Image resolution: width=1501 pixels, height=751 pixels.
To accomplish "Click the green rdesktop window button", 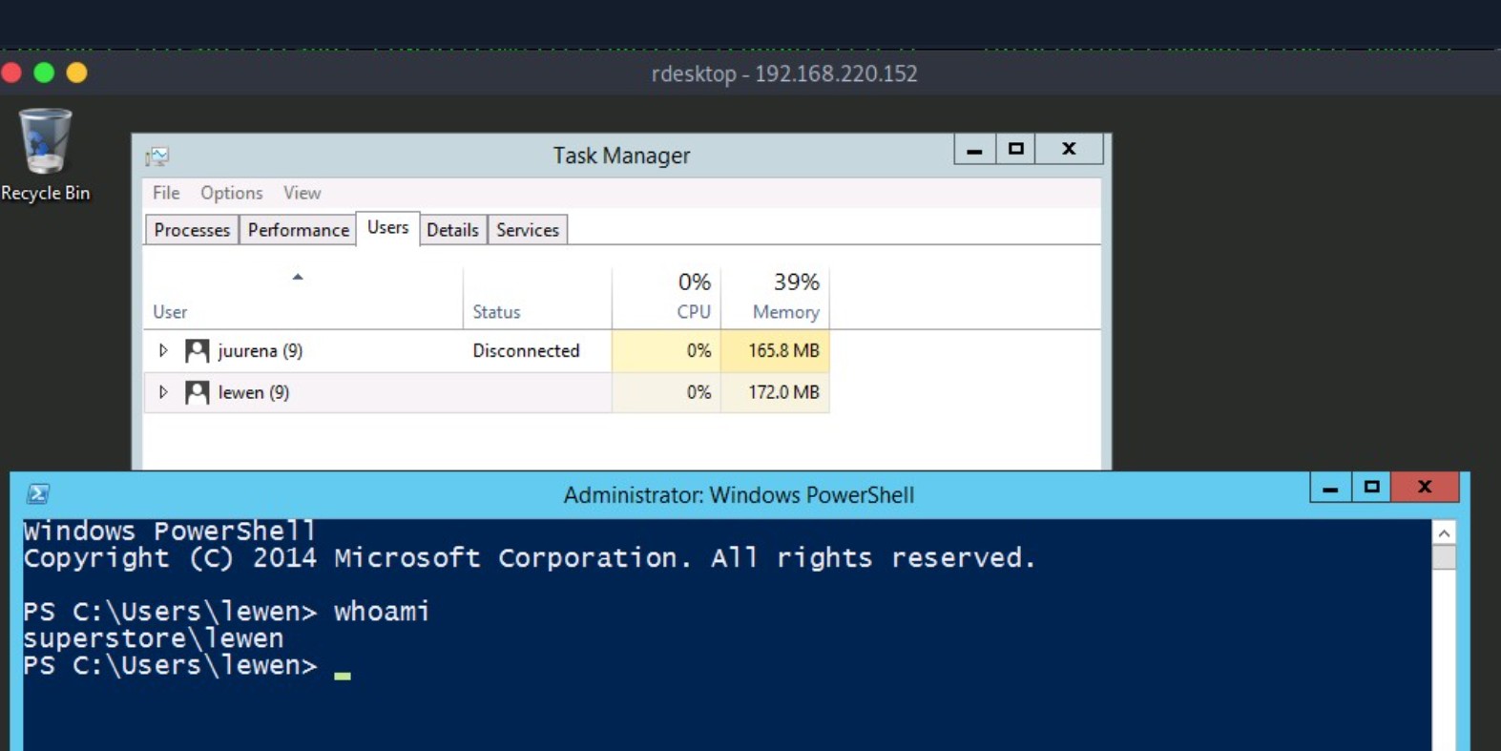I will click(x=44, y=73).
